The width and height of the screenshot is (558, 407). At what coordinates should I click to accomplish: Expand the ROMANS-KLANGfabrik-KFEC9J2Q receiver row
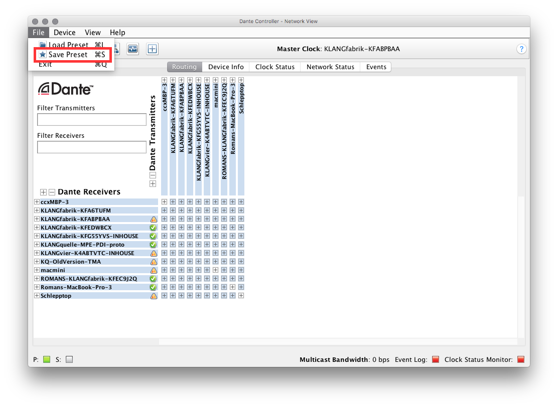pyautogui.click(x=37, y=278)
